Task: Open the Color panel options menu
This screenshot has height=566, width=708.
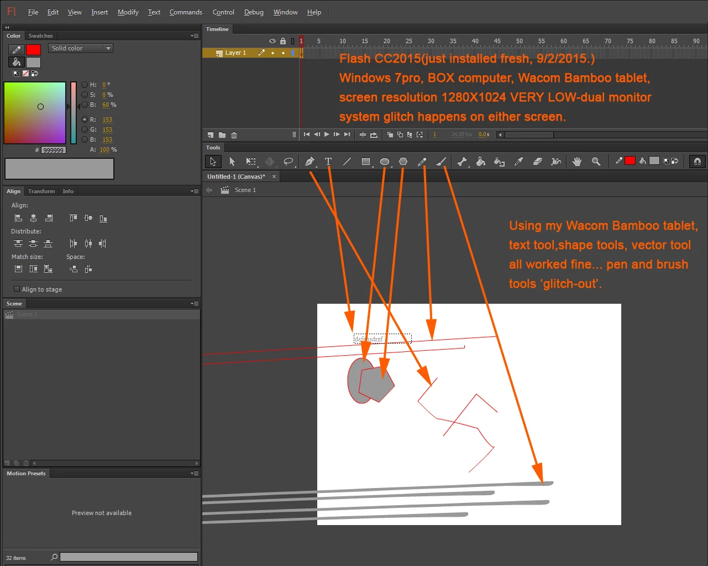Action: 195,35
